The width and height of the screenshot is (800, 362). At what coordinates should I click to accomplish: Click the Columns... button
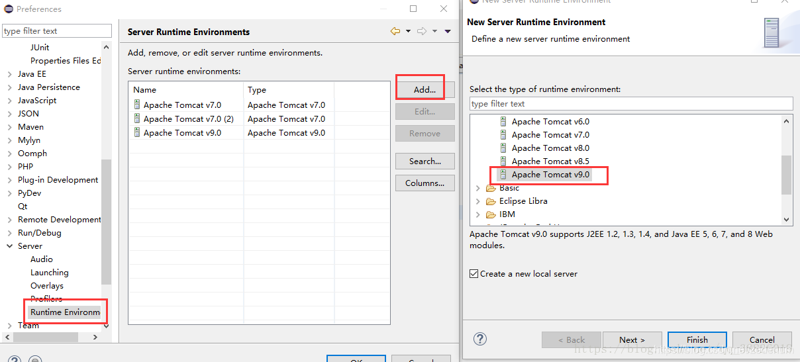[x=425, y=183]
